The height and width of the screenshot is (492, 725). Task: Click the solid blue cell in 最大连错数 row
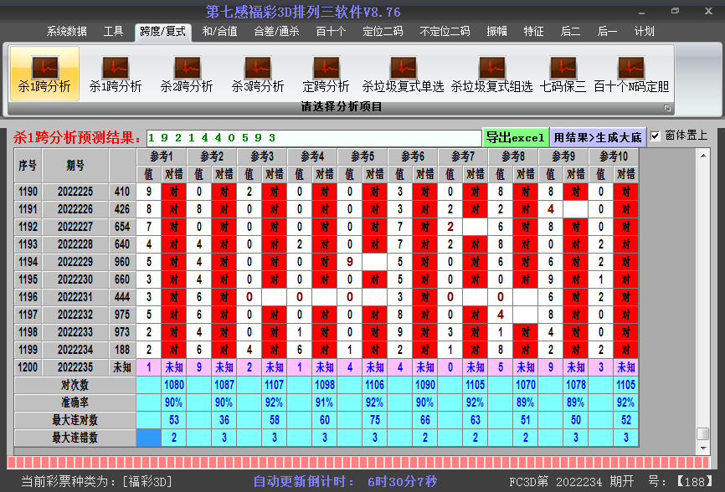148,438
